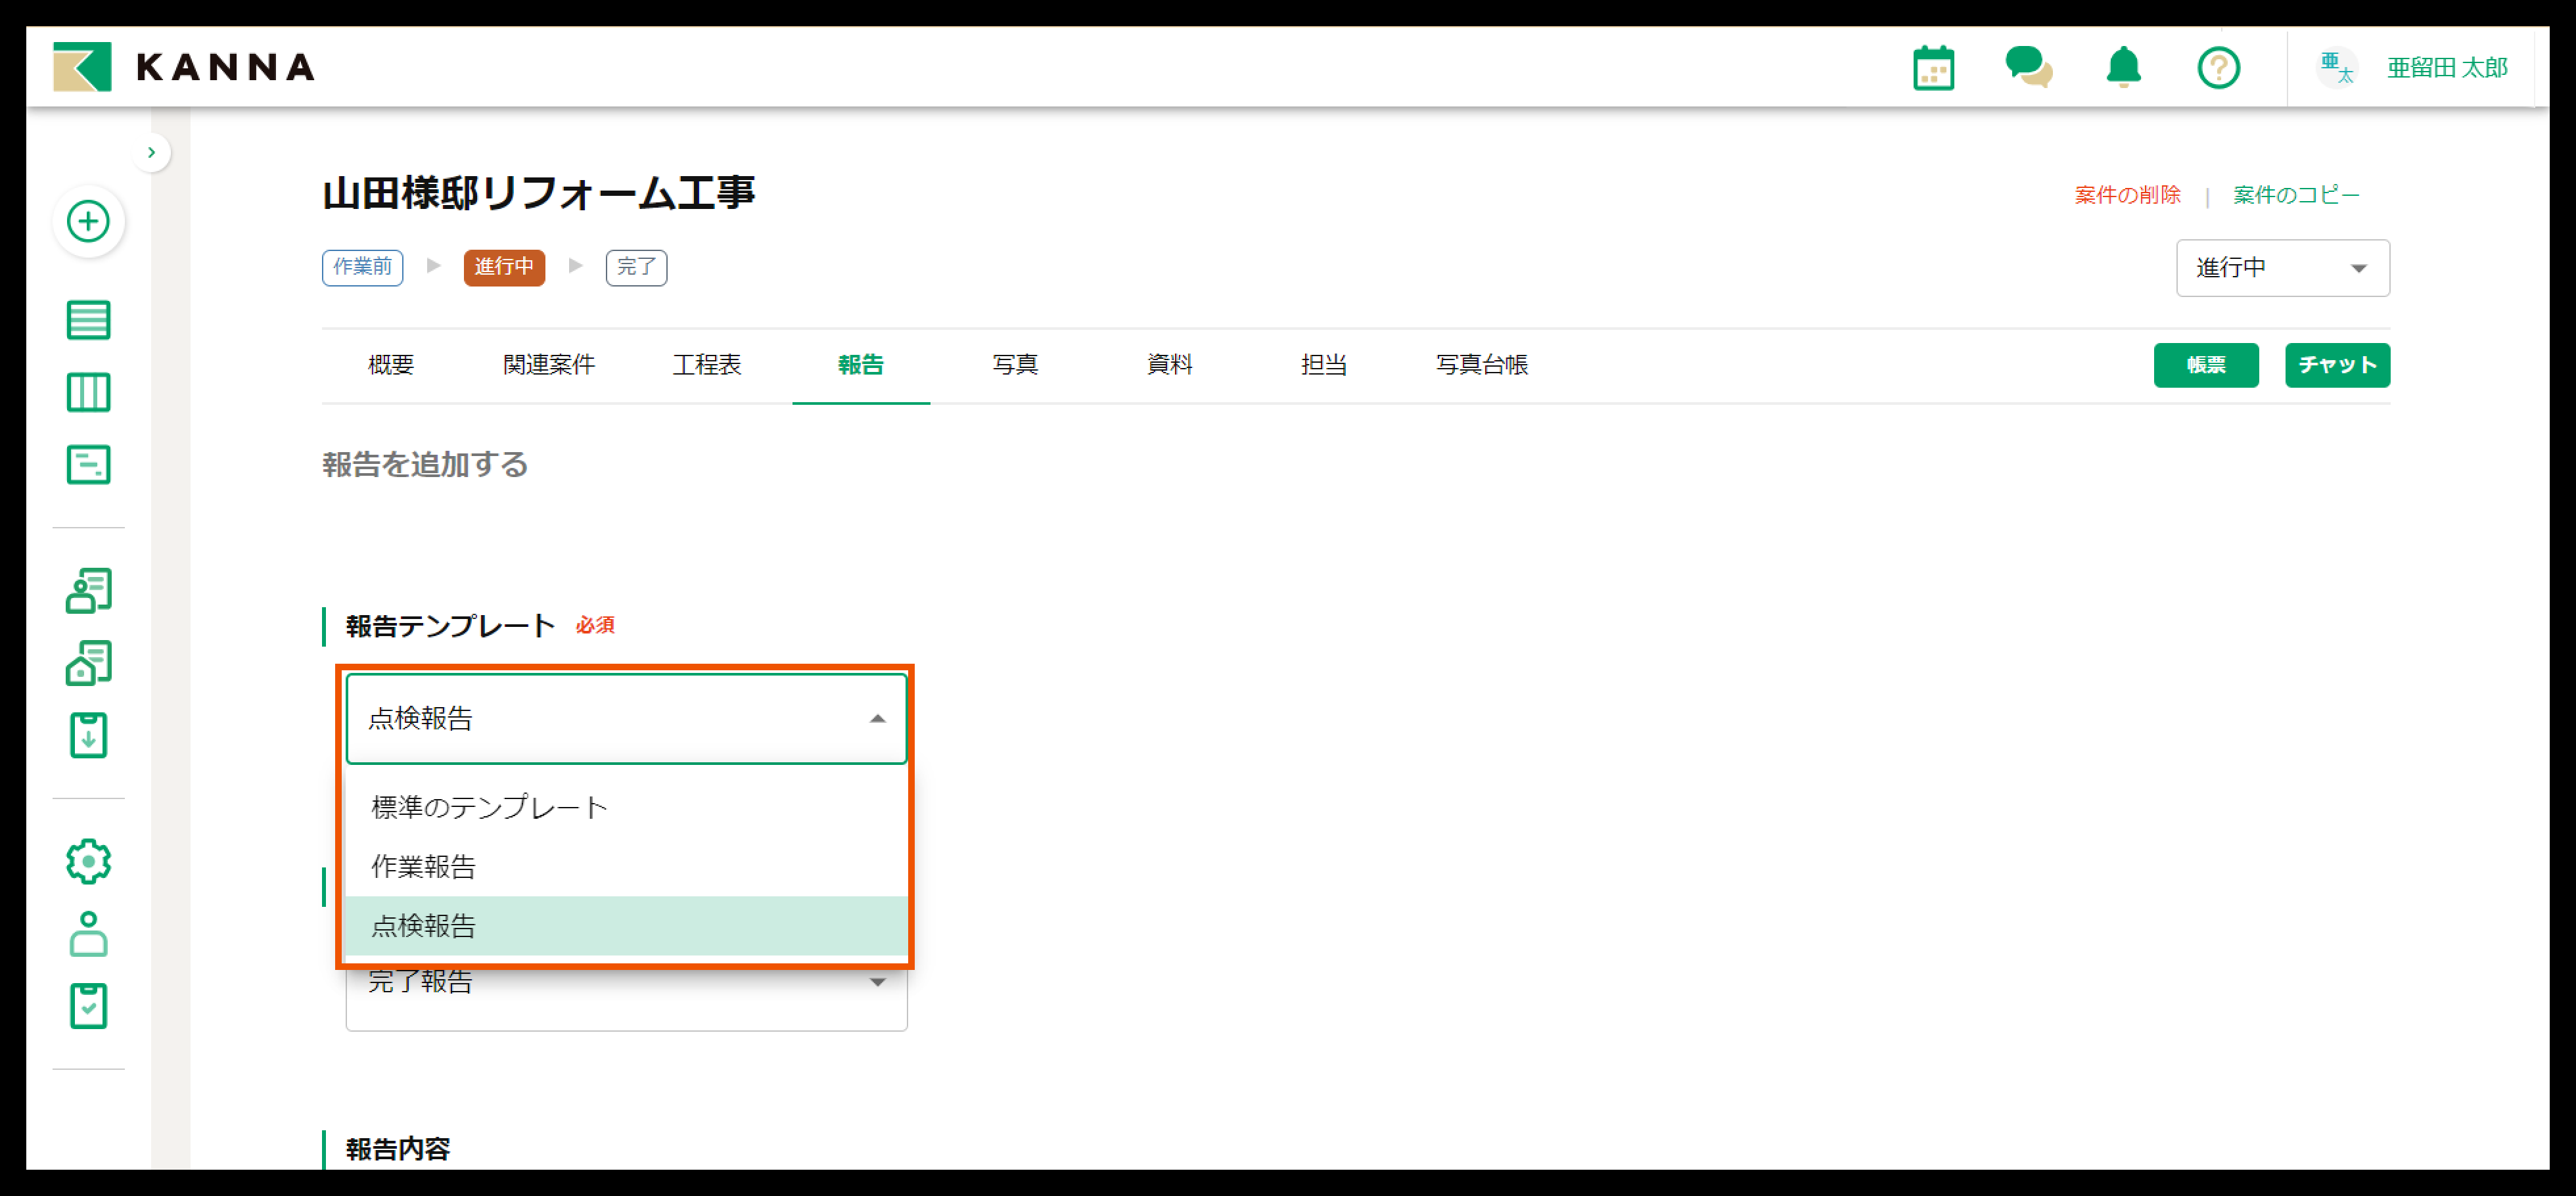Switch to the 写真台帳 tab
The image size is (2576, 1196).
(1481, 365)
